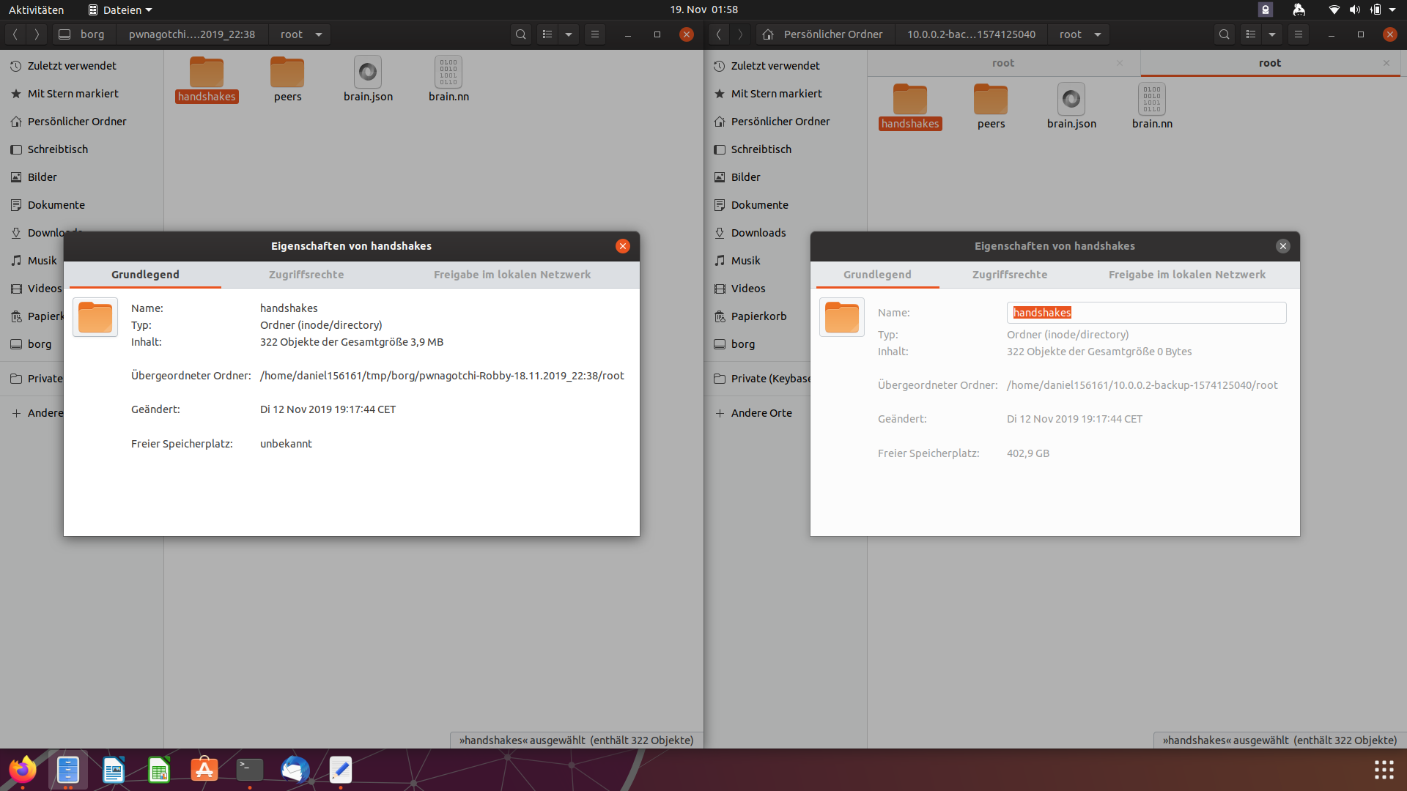Go back in left file window

[15, 34]
